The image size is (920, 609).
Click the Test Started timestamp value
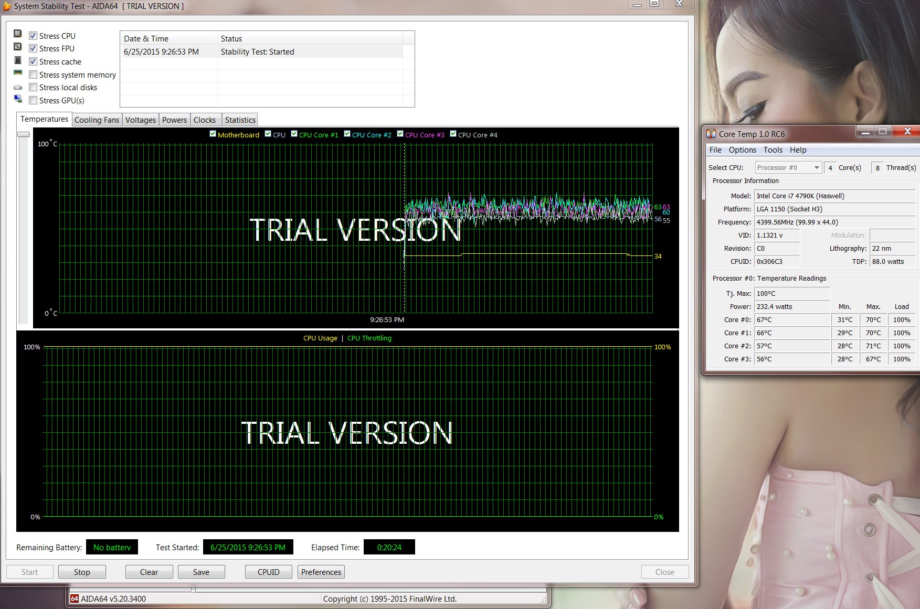pos(248,547)
